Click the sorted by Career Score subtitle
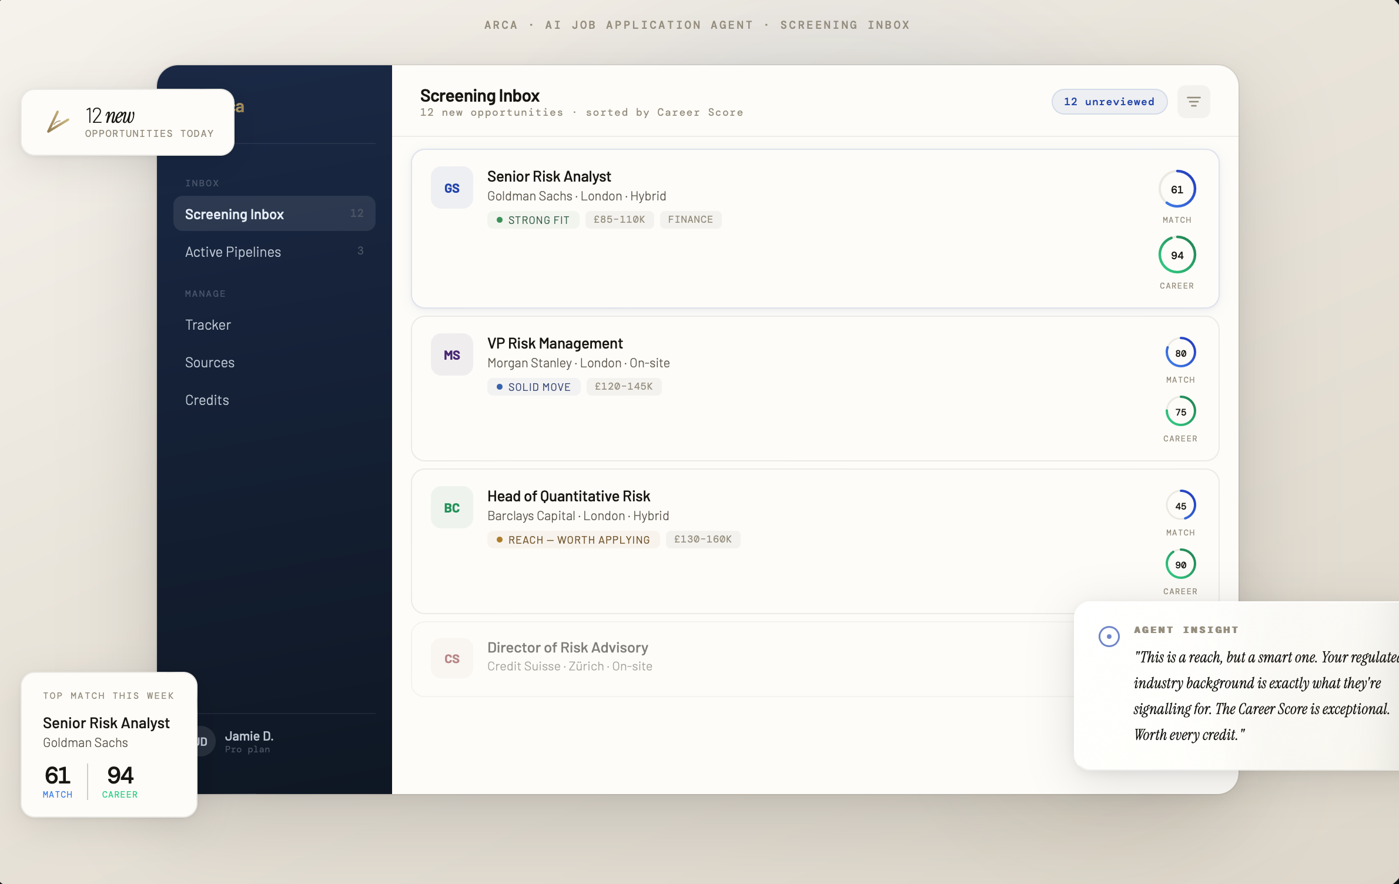This screenshot has height=884, width=1399. tap(664, 112)
